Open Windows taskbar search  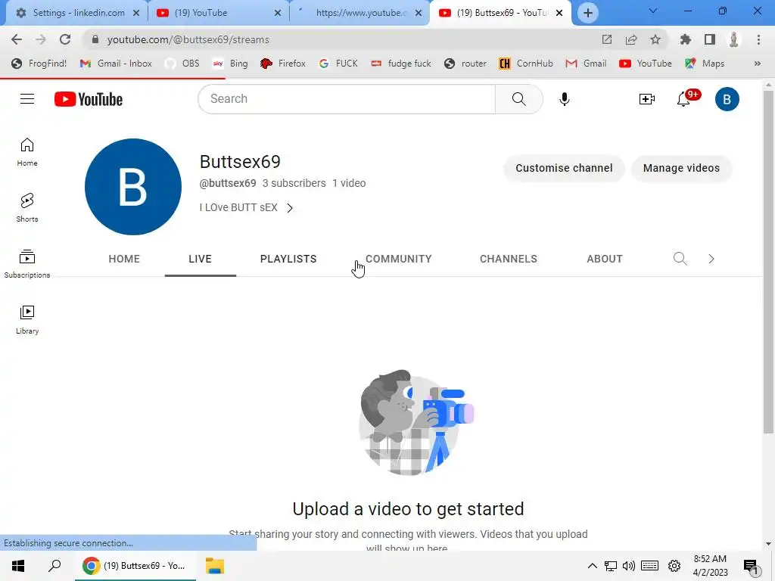pos(54,566)
